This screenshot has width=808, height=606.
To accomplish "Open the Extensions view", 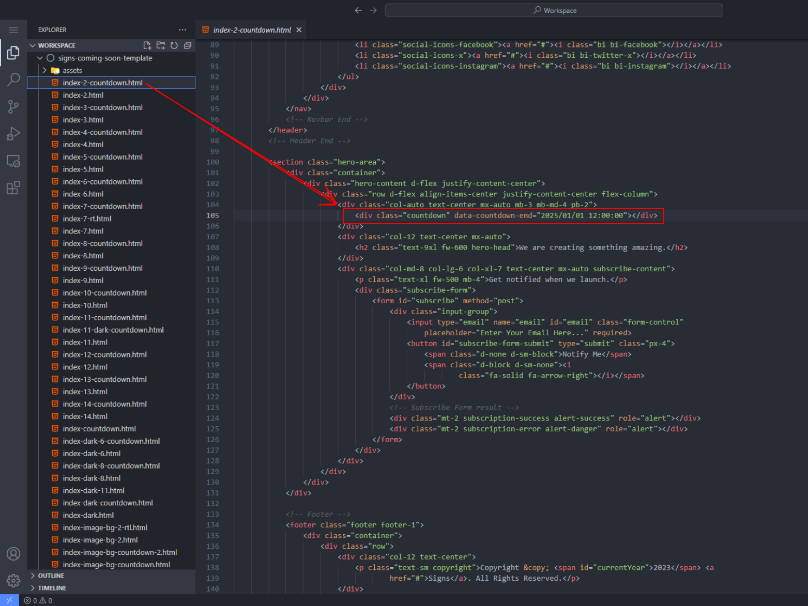I will click(x=13, y=188).
